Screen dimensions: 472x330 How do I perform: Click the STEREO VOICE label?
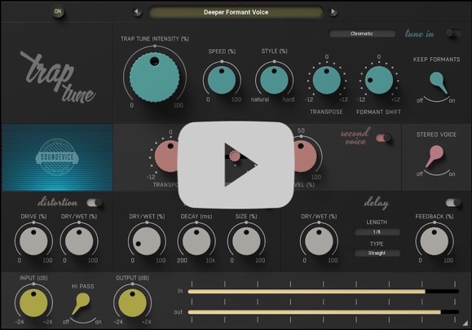point(436,134)
